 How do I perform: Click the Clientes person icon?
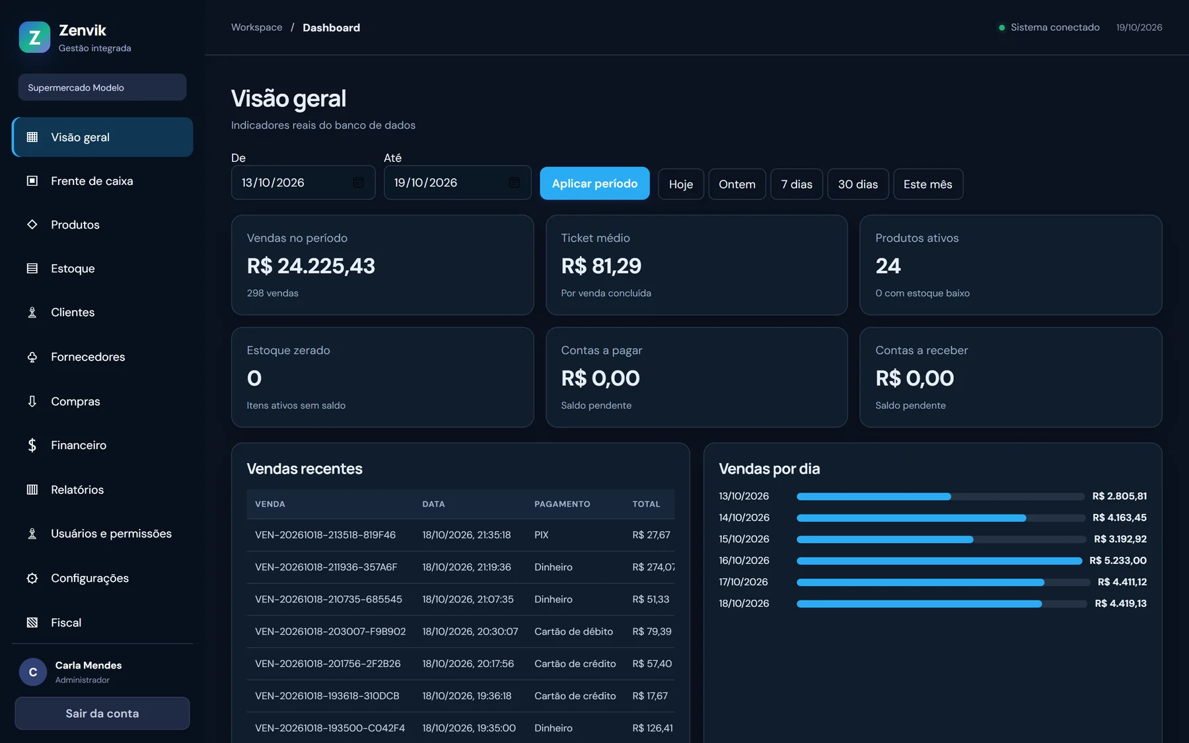point(32,312)
